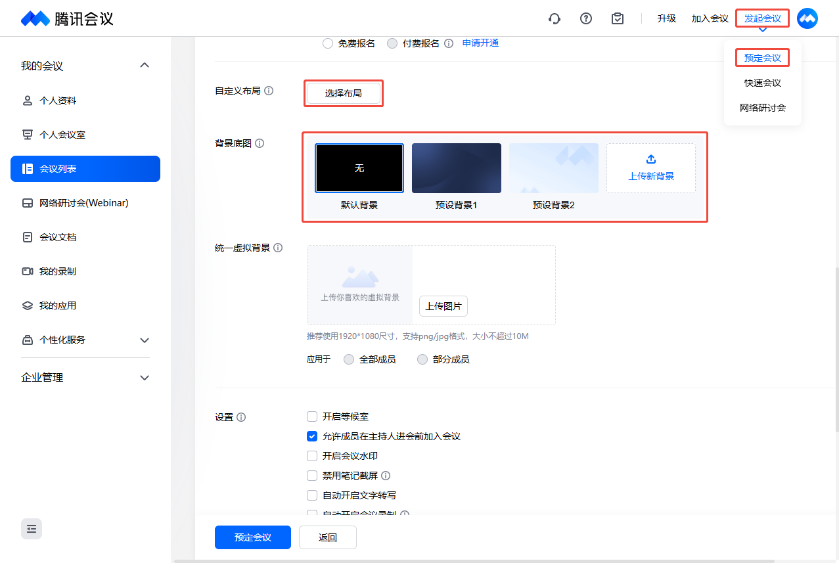Screen dimensions: 839x563
Task: Collapse the 我的会议 section chevron
Action: (145, 65)
